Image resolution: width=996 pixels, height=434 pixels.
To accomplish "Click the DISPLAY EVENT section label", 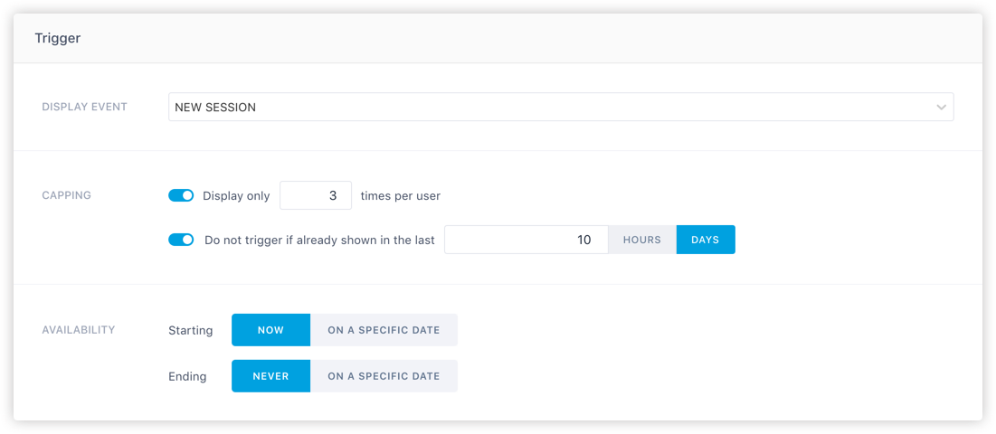I will tap(84, 107).
